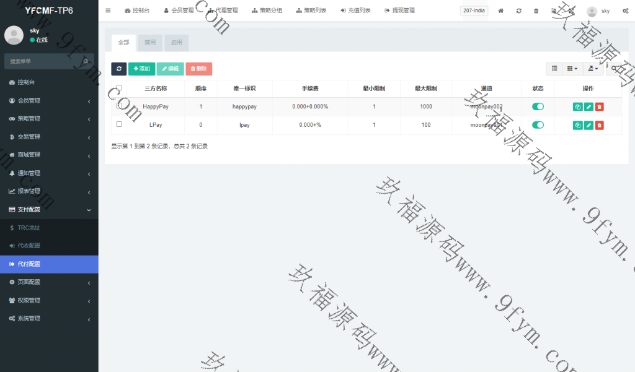Click red delete icon for HappyPay row

click(599, 107)
